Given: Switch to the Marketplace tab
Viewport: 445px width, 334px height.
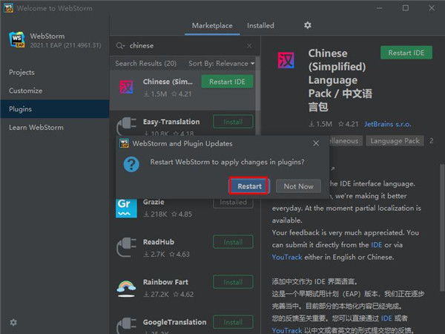Looking at the screenshot, I should [x=212, y=25].
